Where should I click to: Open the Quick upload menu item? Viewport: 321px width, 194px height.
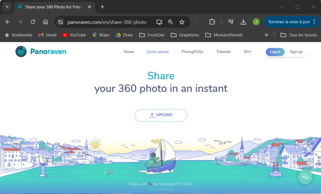[x=158, y=52]
